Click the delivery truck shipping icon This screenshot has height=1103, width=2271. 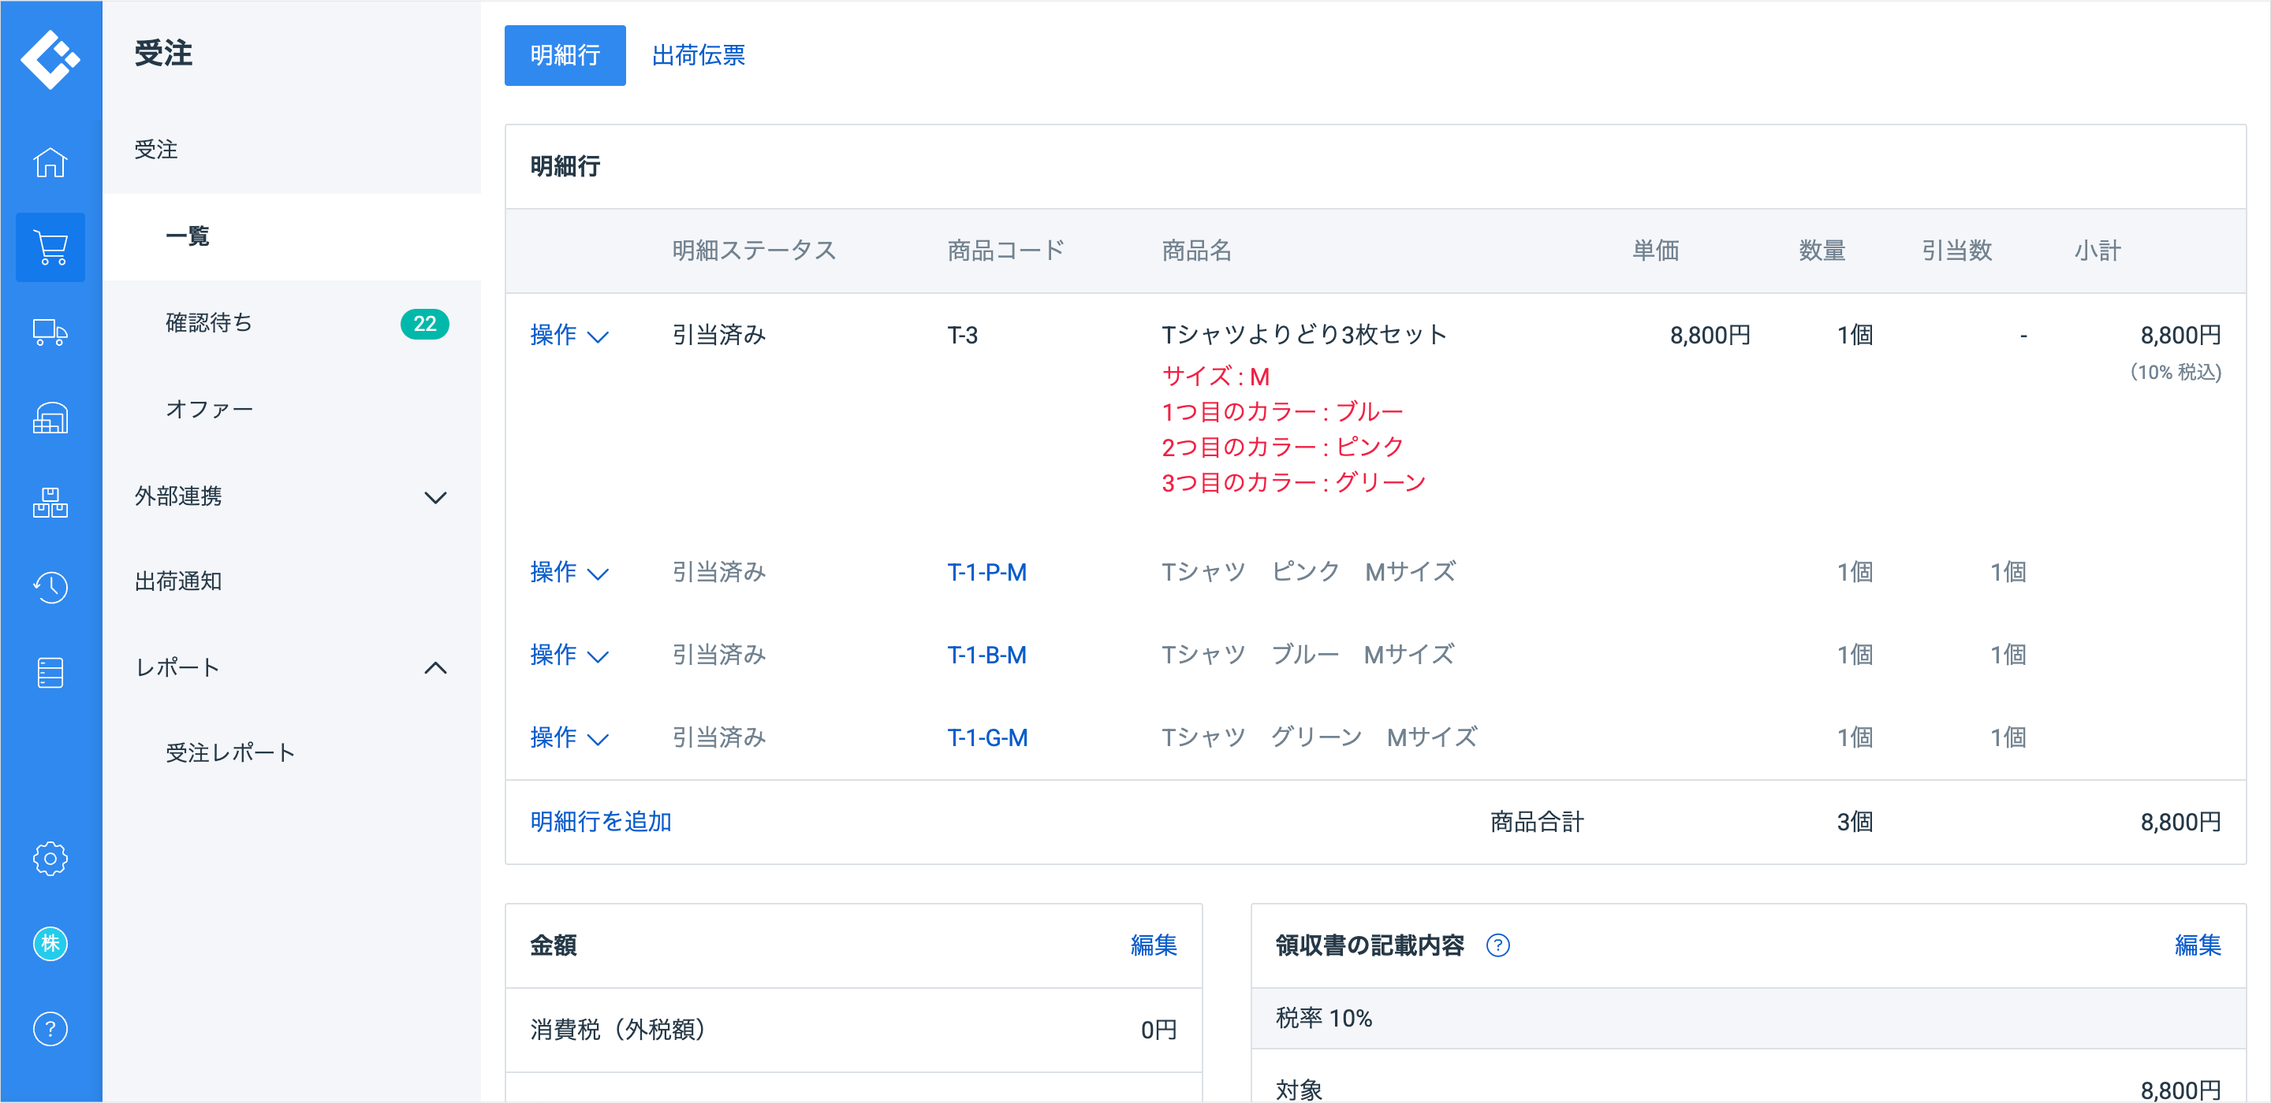click(50, 333)
